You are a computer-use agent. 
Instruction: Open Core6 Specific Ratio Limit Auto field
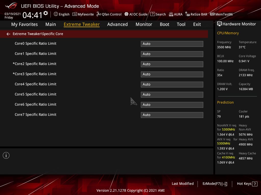tap(172, 105)
